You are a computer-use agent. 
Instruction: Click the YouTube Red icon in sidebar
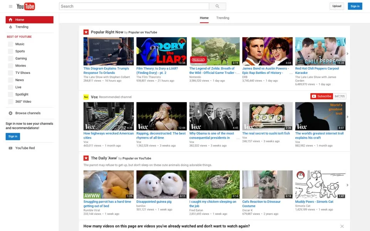click(10, 148)
